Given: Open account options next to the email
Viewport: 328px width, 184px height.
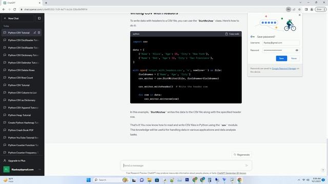Looking at the screenshot, I should click(40, 169).
